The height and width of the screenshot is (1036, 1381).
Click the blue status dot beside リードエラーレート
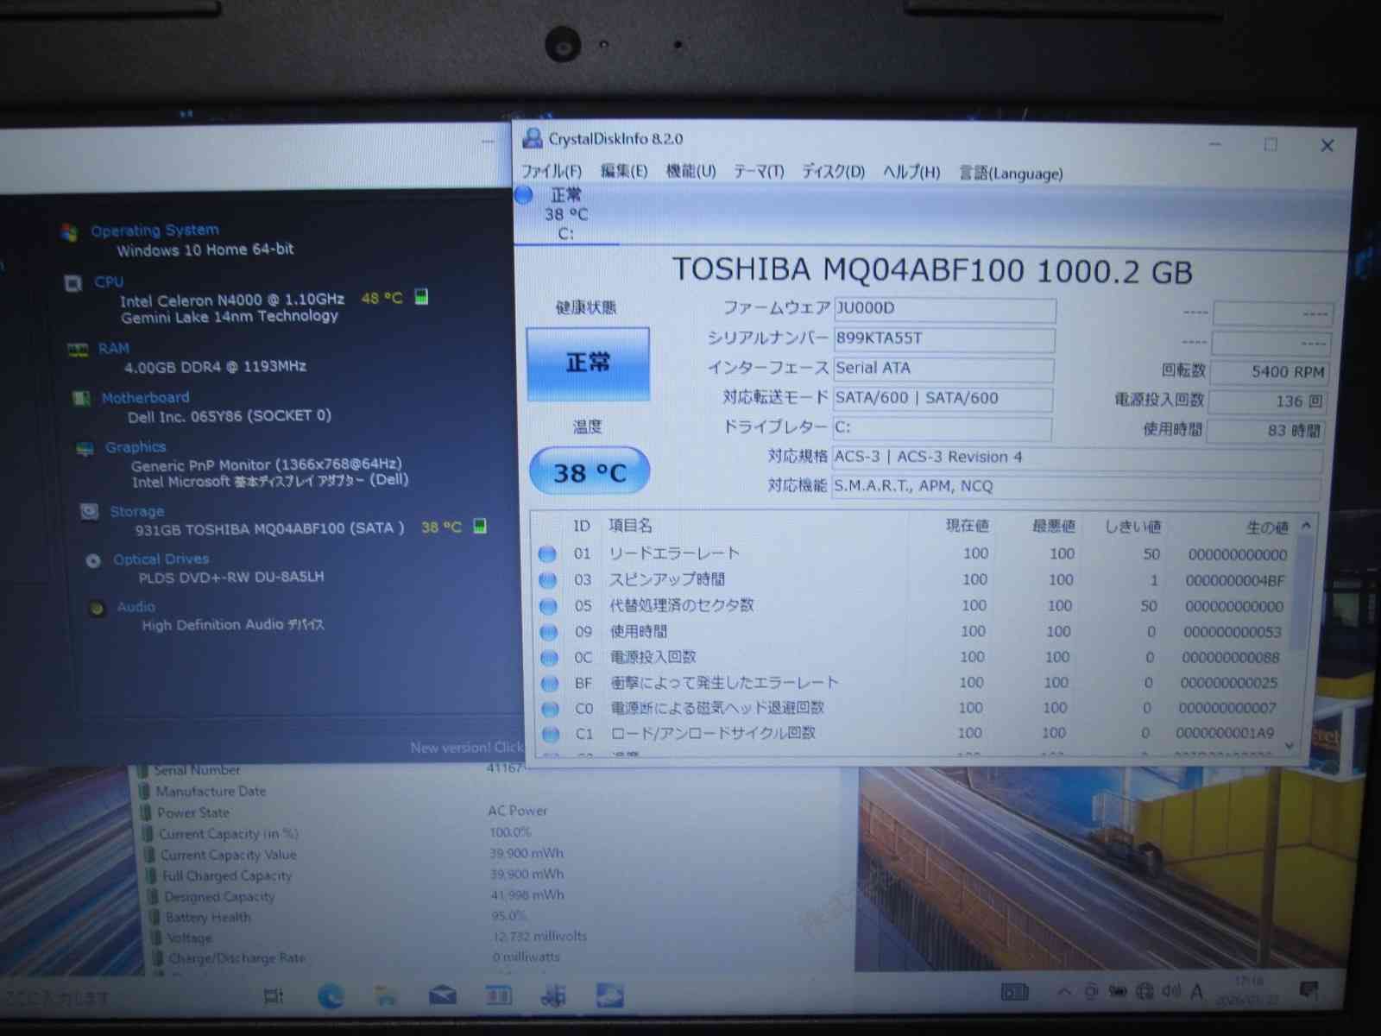[548, 553]
